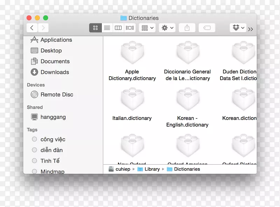Select the Korean-English.dictionary file

(188, 100)
